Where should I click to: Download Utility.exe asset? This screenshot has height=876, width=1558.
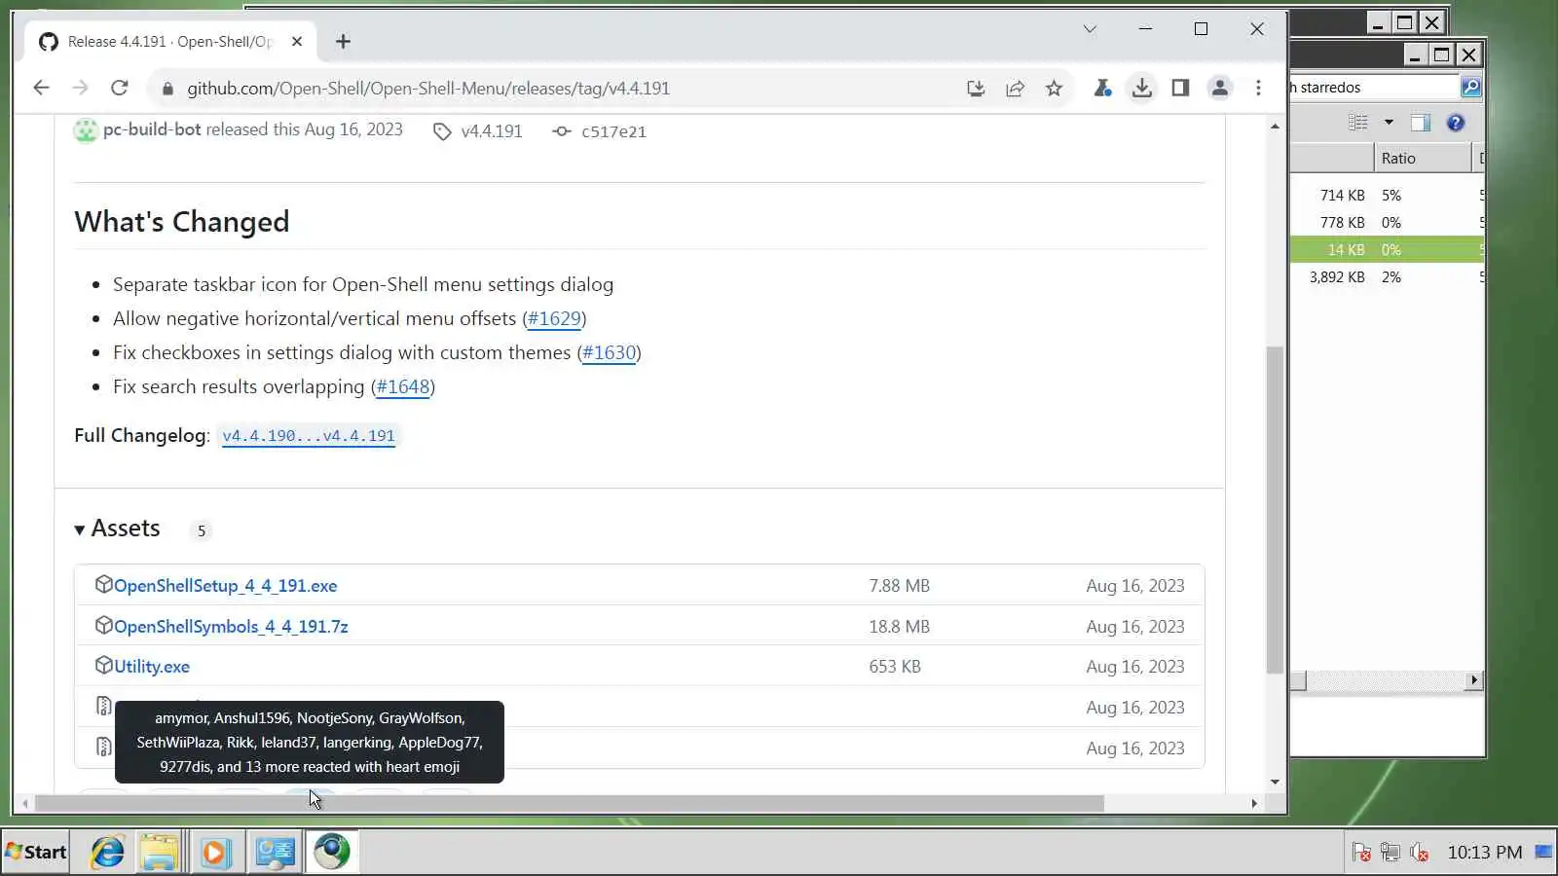tap(152, 667)
